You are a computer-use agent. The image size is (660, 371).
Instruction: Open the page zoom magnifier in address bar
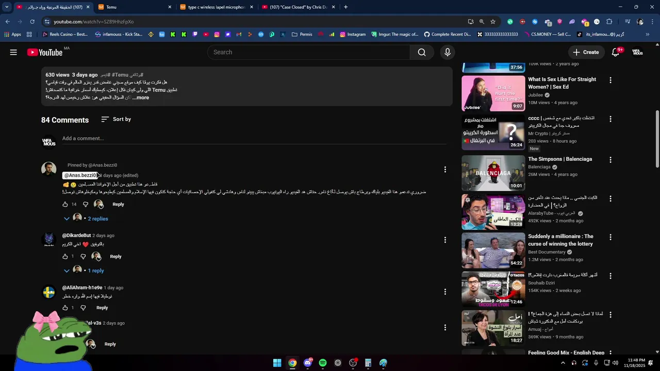pyautogui.click(x=482, y=22)
